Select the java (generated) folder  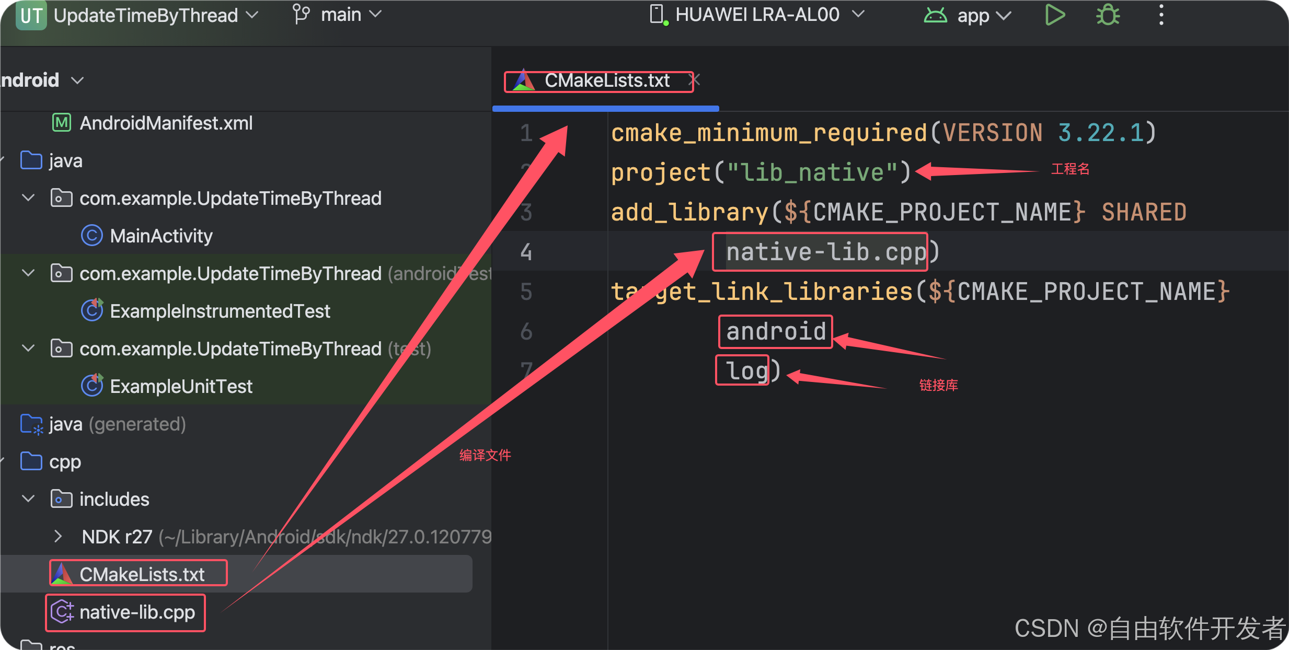[x=118, y=424]
